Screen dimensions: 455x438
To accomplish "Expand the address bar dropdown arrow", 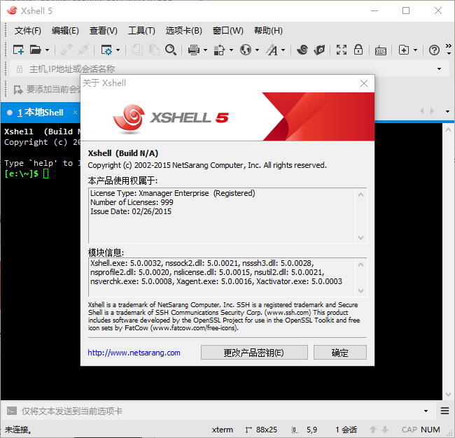I will coord(439,69).
